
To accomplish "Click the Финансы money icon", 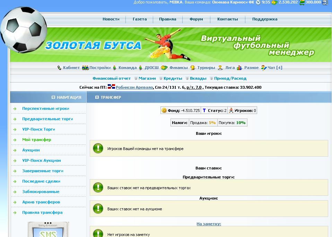I will (x=164, y=68).
